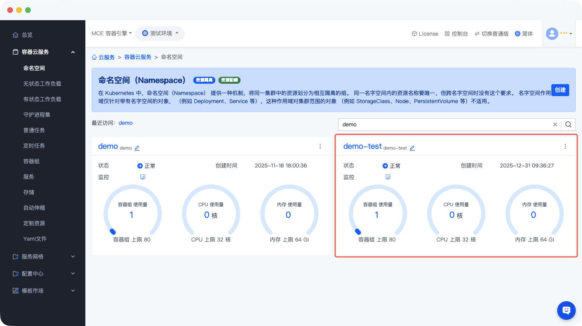Viewport: 582px width, 326px height.
Task: Open monitoring icon in demo card
Action: (x=143, y=177)
